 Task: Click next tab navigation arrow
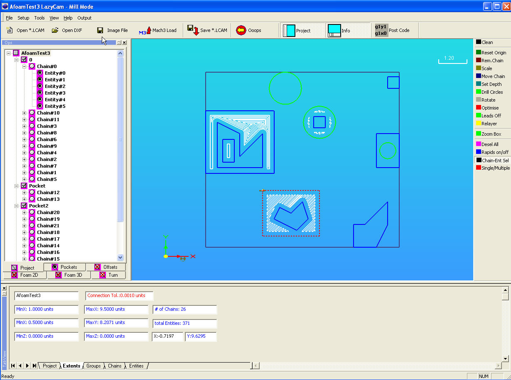pos(27,365)
